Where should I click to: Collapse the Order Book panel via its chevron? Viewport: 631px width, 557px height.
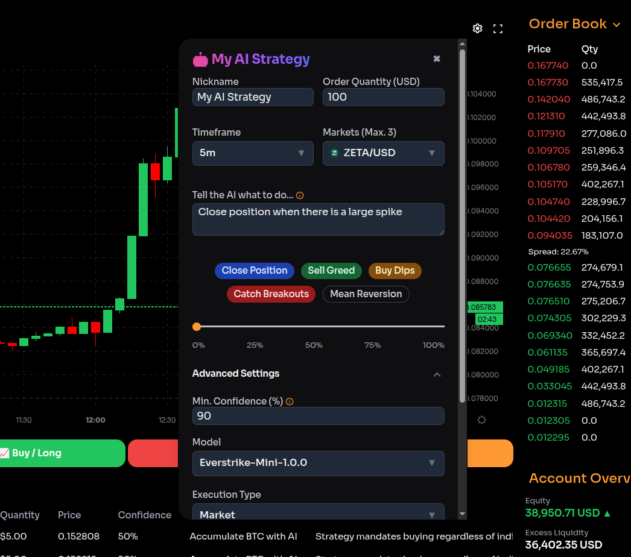coord(617,25)
